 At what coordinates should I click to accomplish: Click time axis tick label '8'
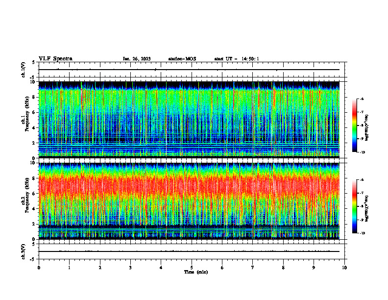tap(283, 268)
